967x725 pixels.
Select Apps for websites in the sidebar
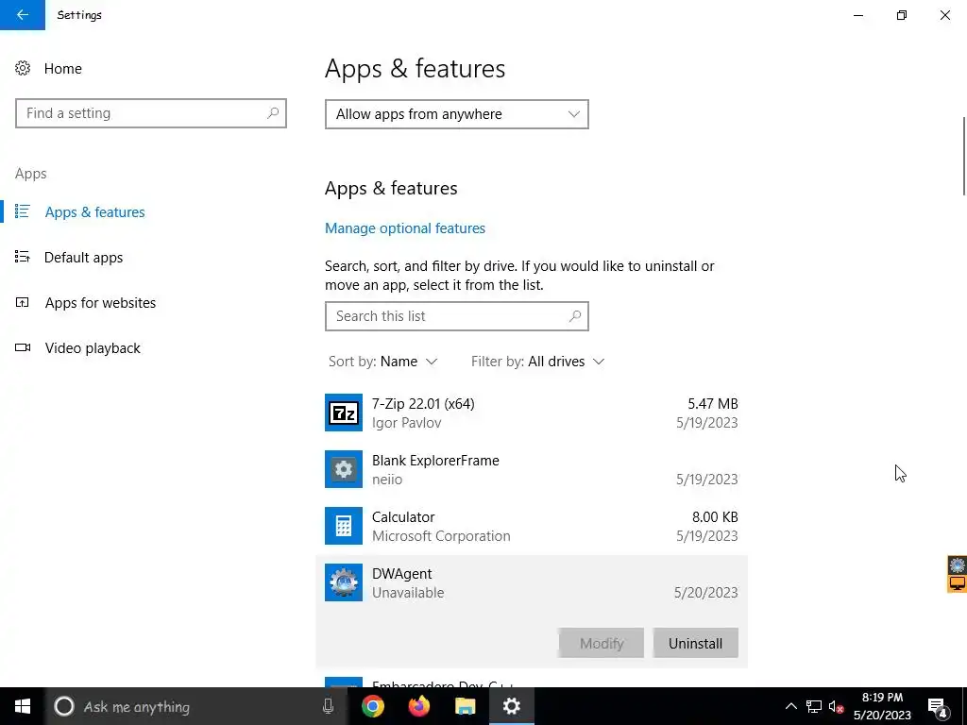(100, 303)
